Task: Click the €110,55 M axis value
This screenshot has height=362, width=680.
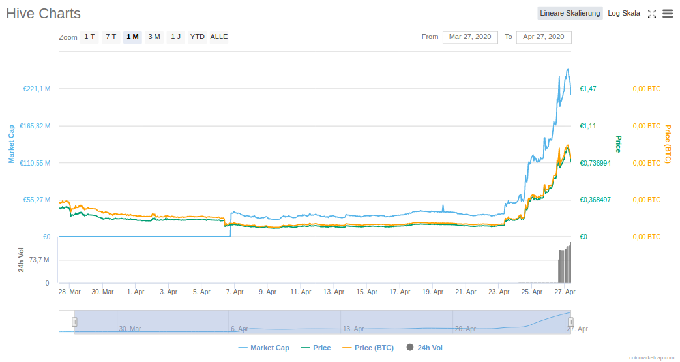Action: pos(35,163)
